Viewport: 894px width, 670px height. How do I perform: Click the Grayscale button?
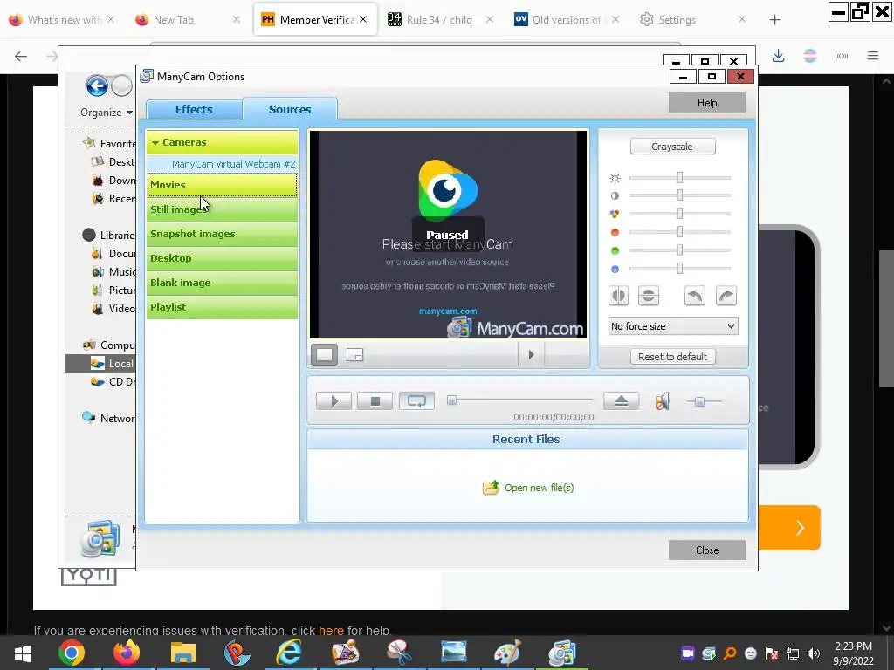pyautogui.click(x=672, y=147)
